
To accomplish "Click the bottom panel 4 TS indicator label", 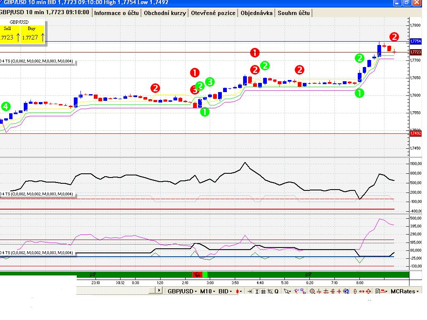I will pyautogui.click(x=37, y=253).
